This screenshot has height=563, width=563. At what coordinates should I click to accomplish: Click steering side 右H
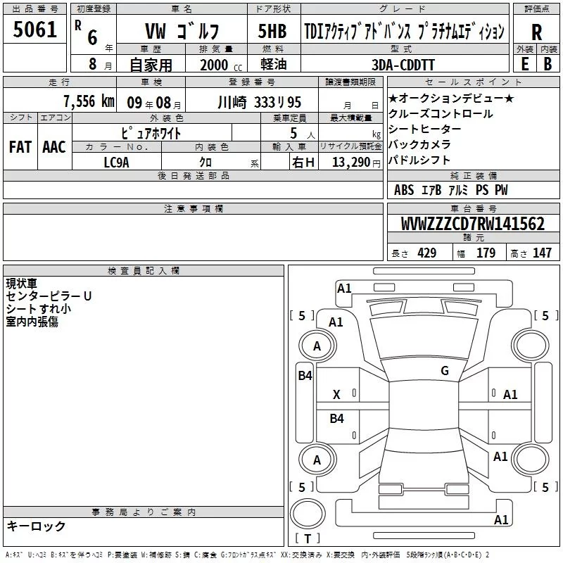click(x=303, y=163)
